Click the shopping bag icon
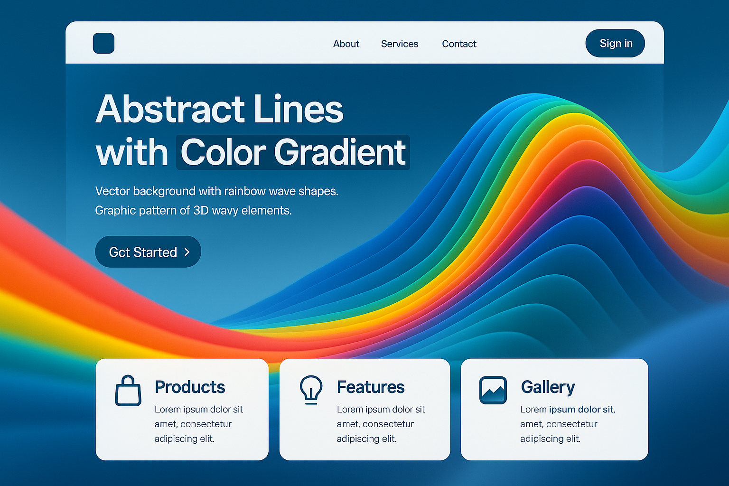The height and width of the screenshot is (486, 729). pos(128,391)
